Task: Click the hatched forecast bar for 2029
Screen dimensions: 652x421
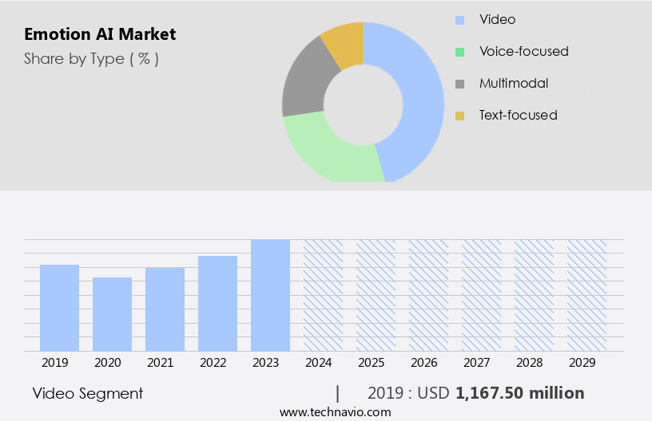Action: point(586,295)
